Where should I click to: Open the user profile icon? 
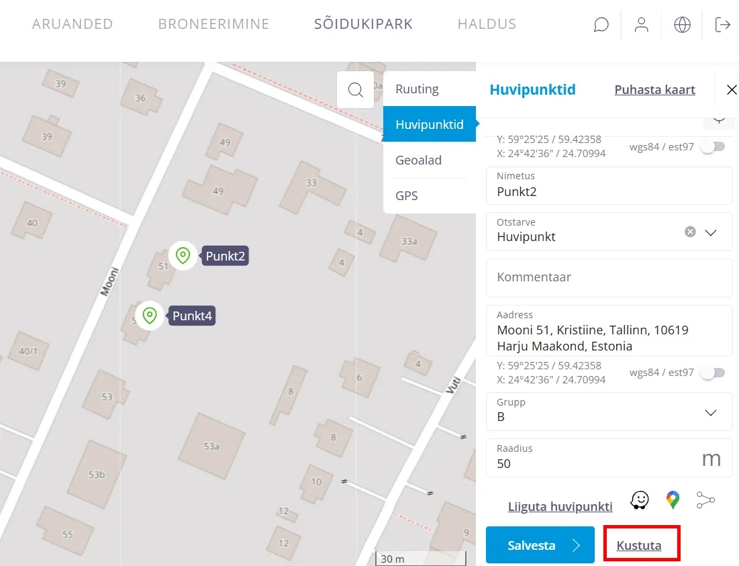click(x=642, y=25)
